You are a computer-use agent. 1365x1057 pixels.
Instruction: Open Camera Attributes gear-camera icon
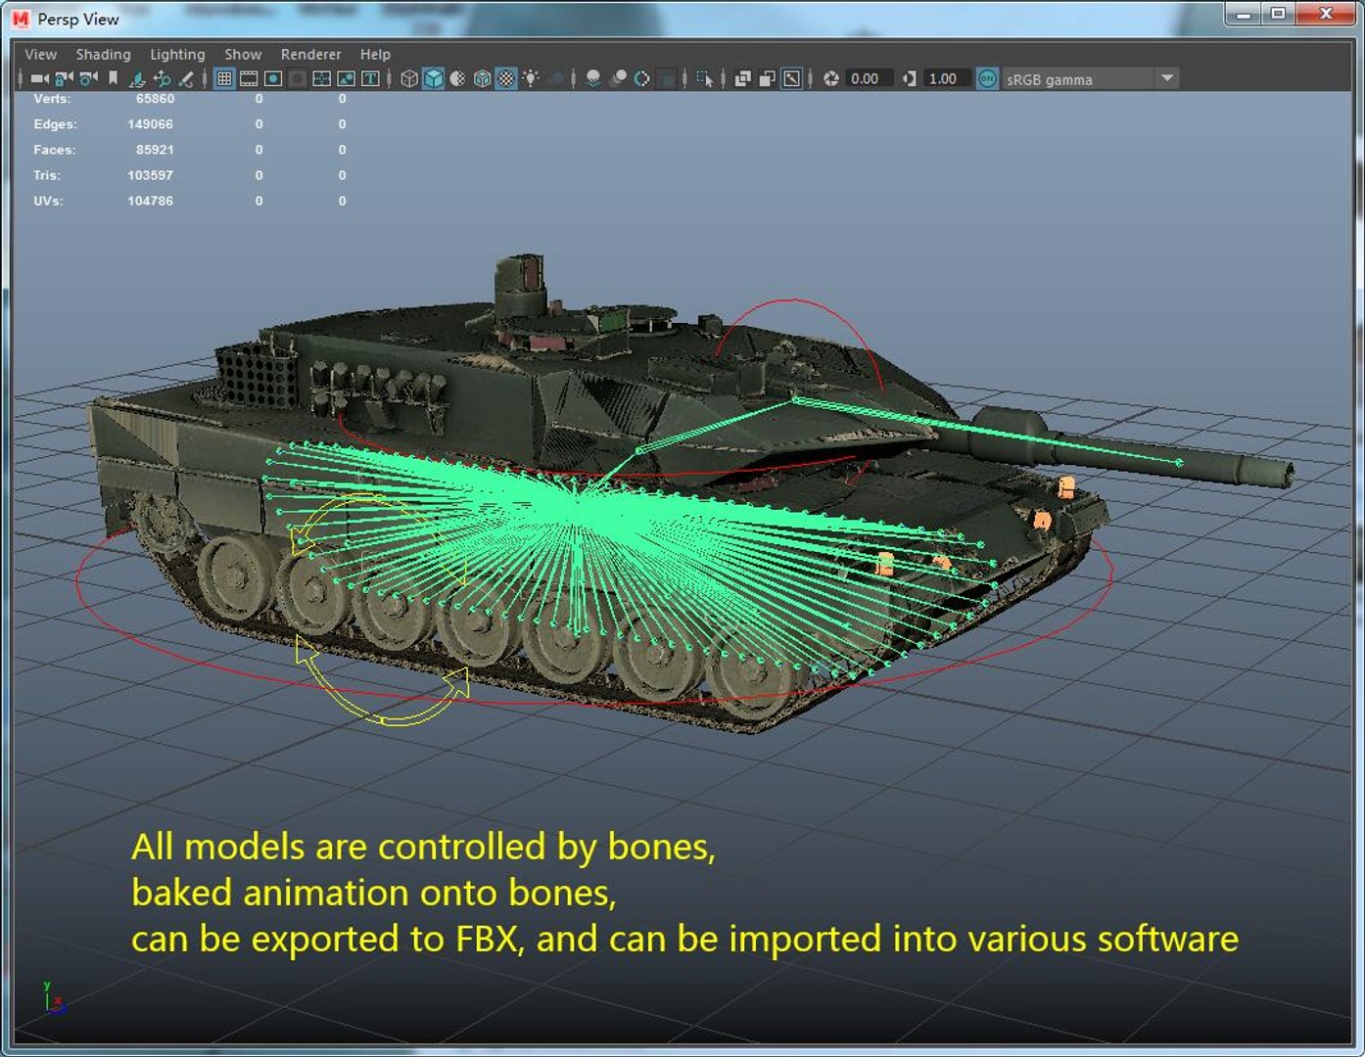point(89,78)
